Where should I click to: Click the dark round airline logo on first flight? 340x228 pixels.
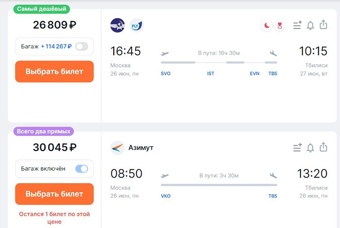tap(117, 25)
